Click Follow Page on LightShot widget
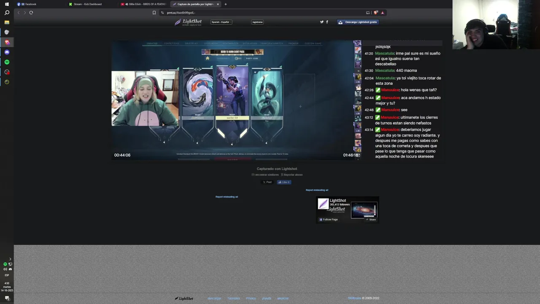540x304 pixels. click(x=329, y=220)
